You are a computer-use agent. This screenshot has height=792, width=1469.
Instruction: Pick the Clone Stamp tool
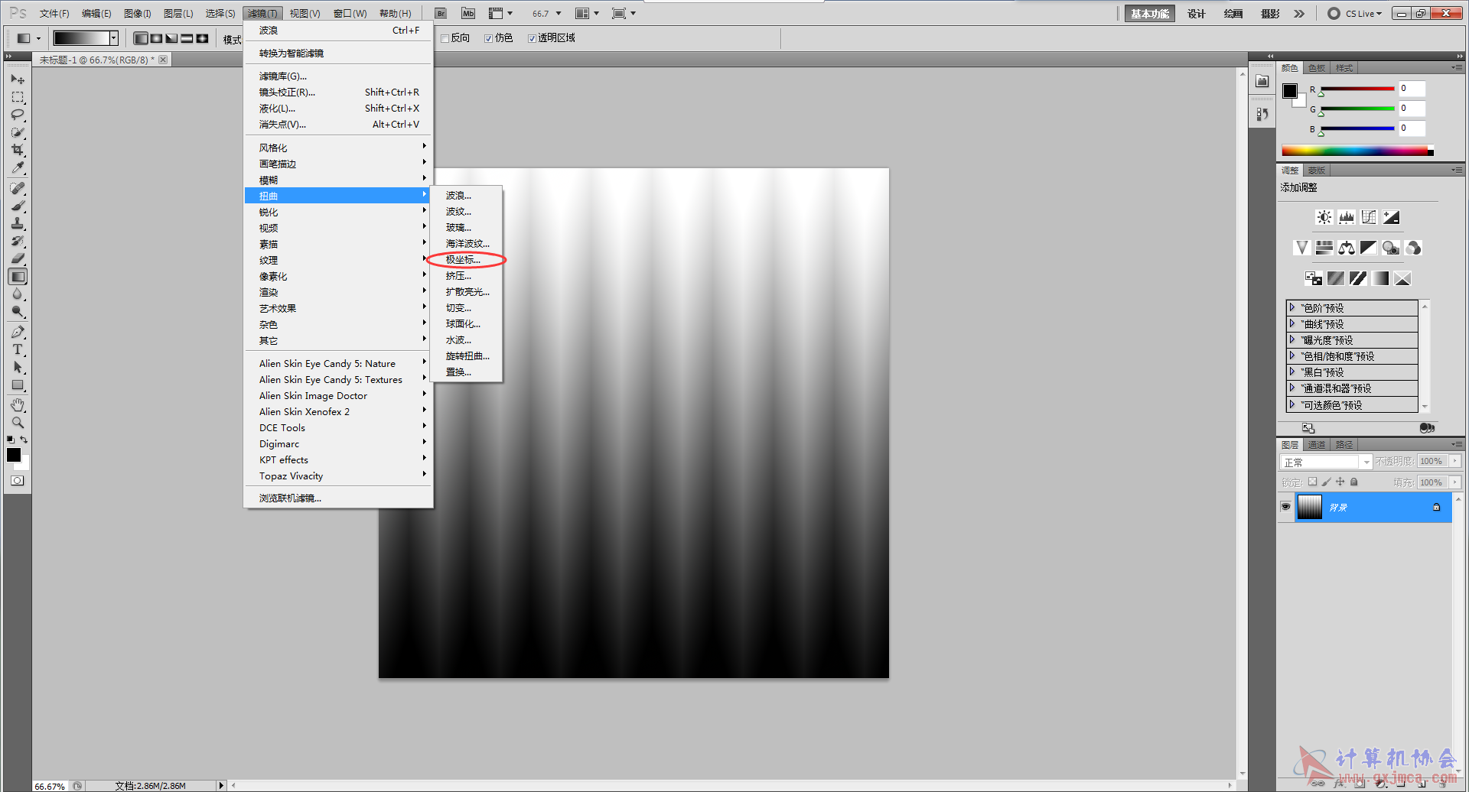pos(18,223)
